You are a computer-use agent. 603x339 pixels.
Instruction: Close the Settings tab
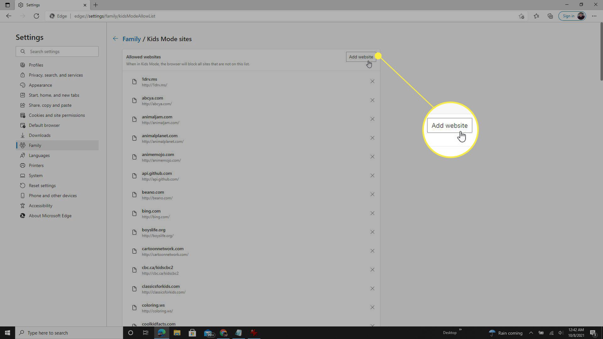pyautogui.click(x=85, y=5)
